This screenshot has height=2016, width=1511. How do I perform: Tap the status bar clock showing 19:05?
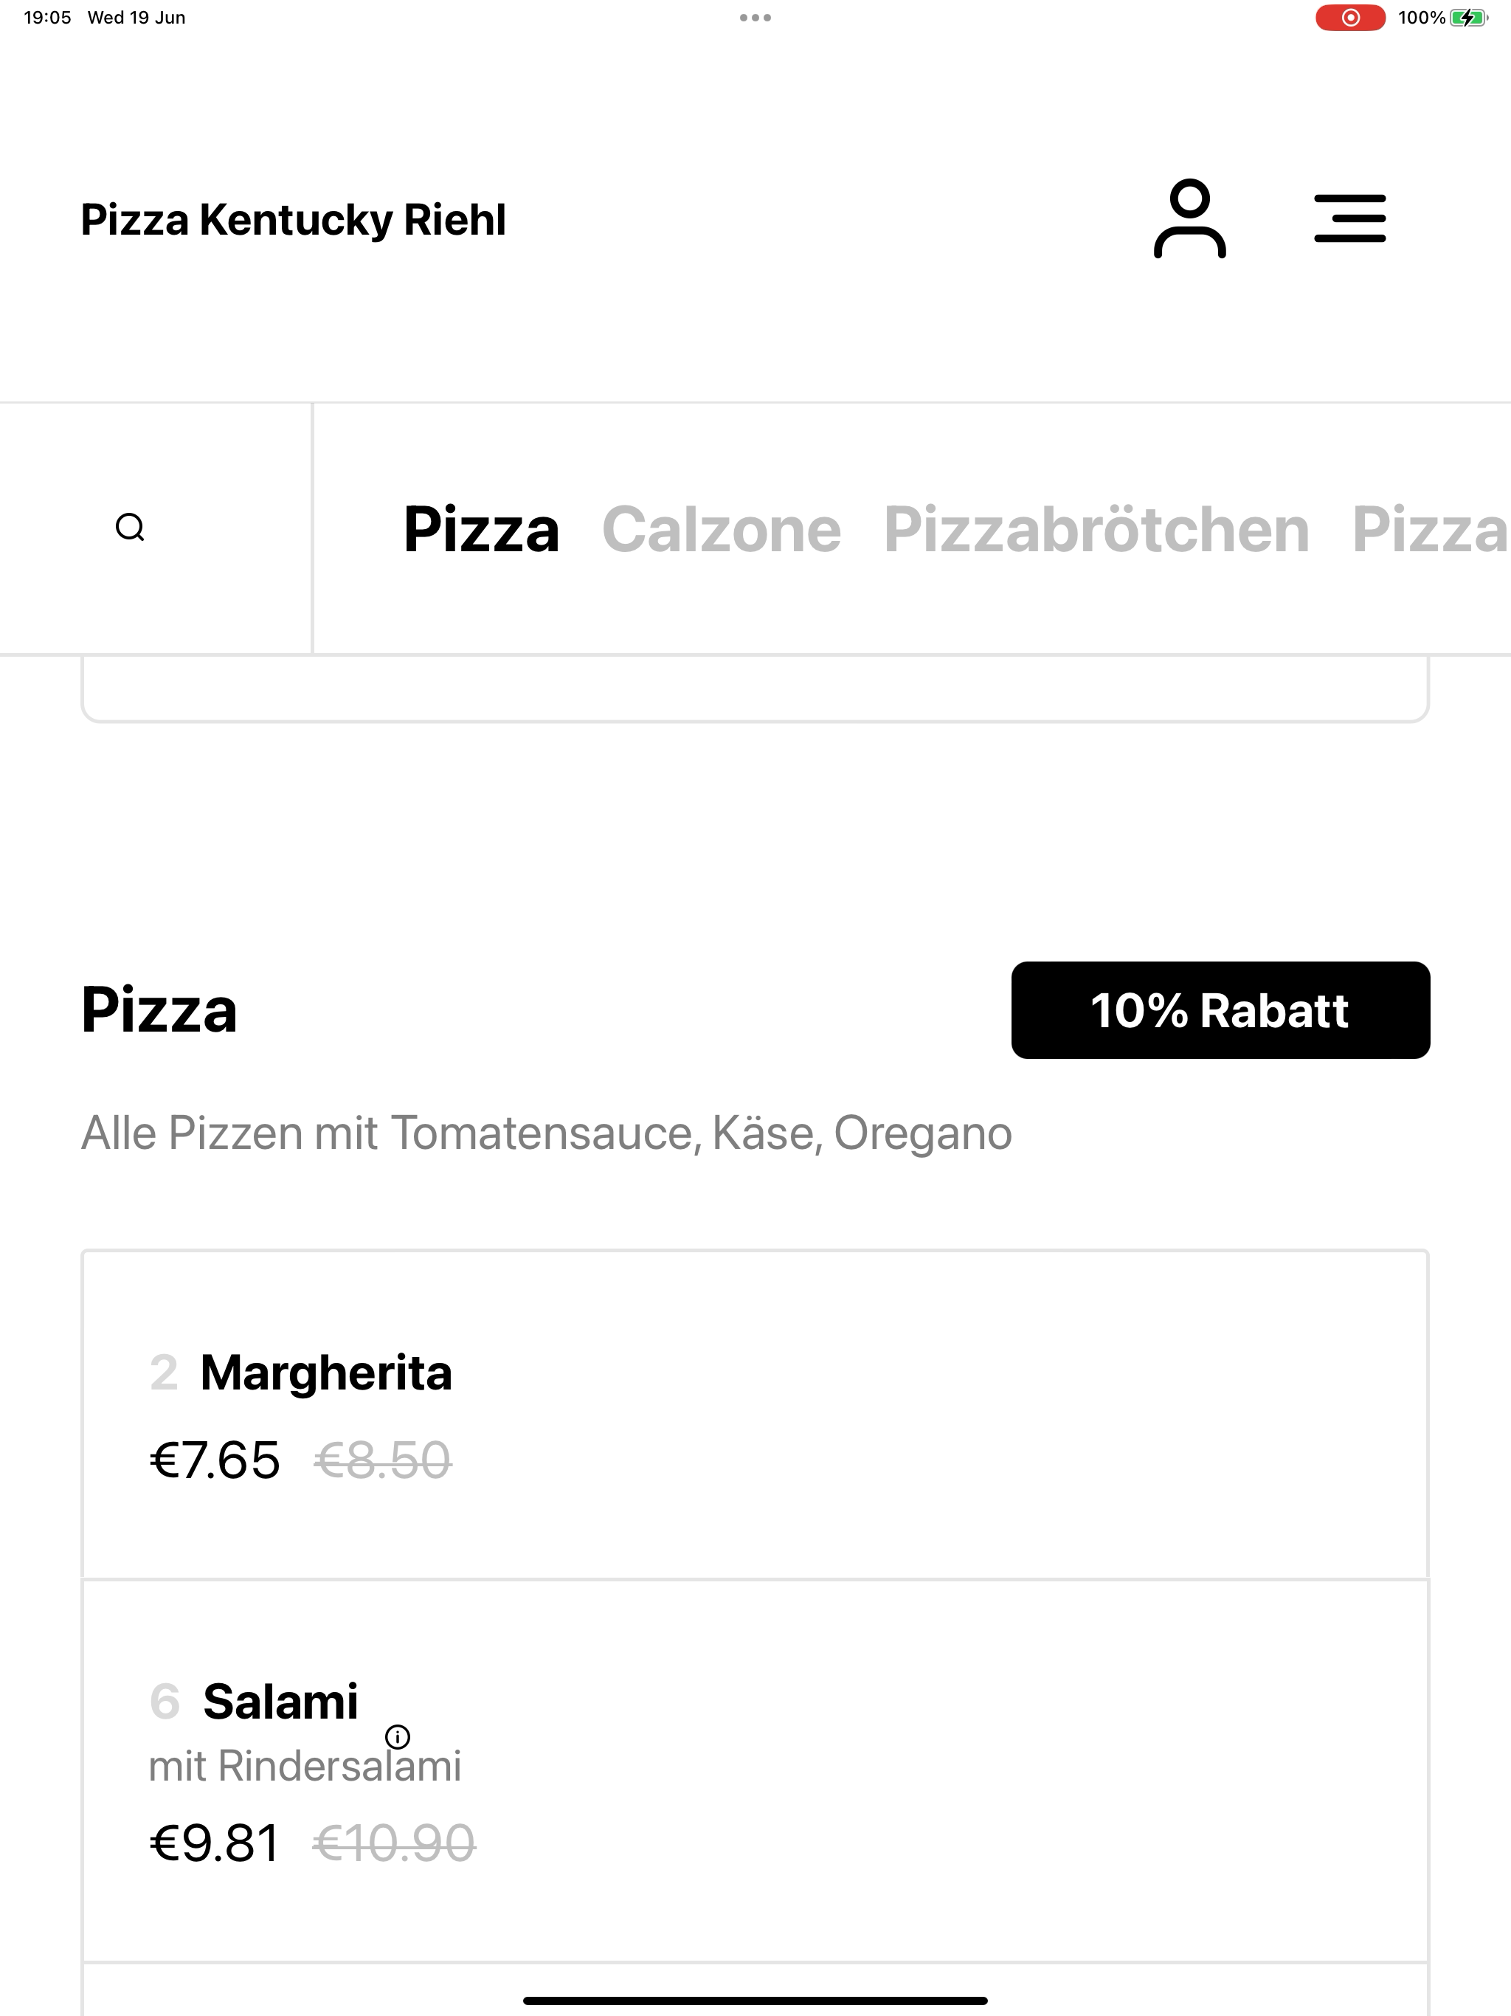pyautogui.click(x=47, y=17)
